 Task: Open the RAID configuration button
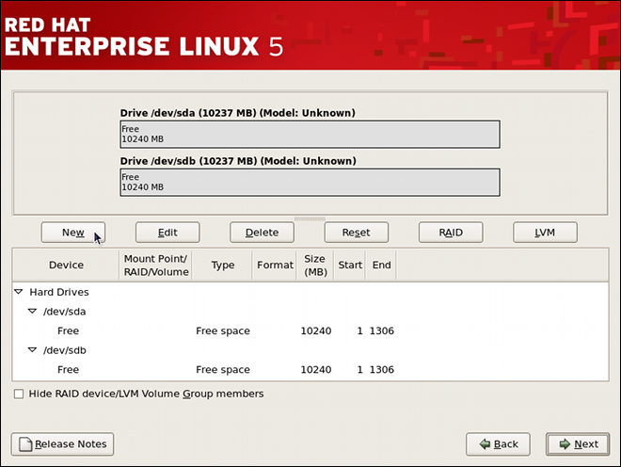coord(451,233)
